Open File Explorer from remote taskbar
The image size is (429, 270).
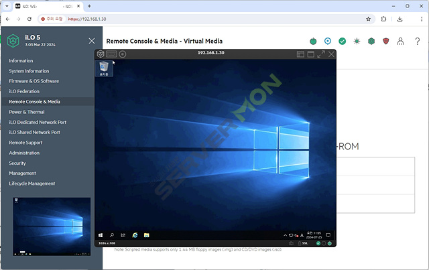pos(147,235)
